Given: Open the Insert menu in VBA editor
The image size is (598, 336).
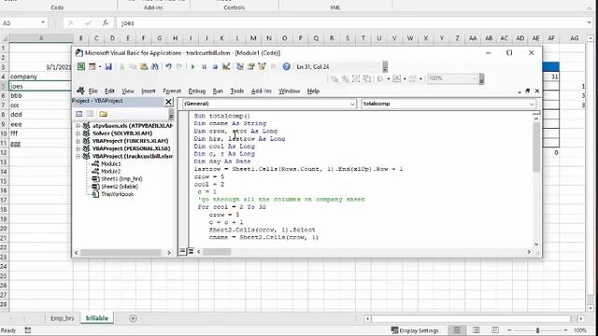Looking at the screenshot, I should [x=149, y=91].
